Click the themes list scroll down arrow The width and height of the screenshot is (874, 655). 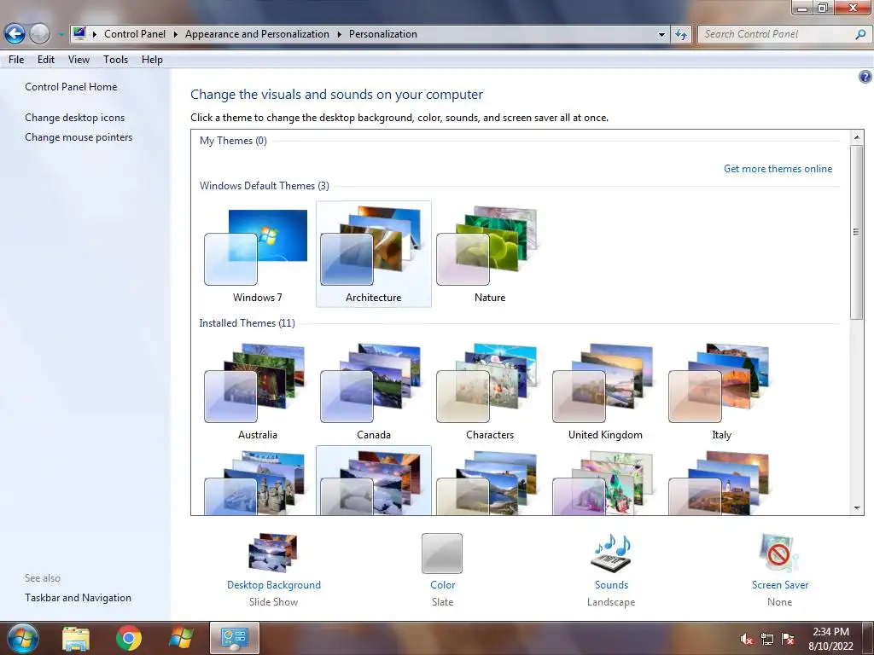tap(857, 508)
